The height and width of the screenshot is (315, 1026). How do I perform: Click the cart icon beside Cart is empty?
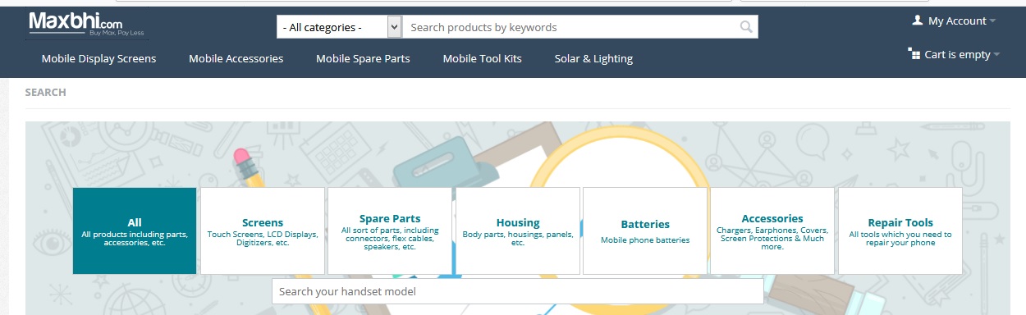[x=914, y=54]
